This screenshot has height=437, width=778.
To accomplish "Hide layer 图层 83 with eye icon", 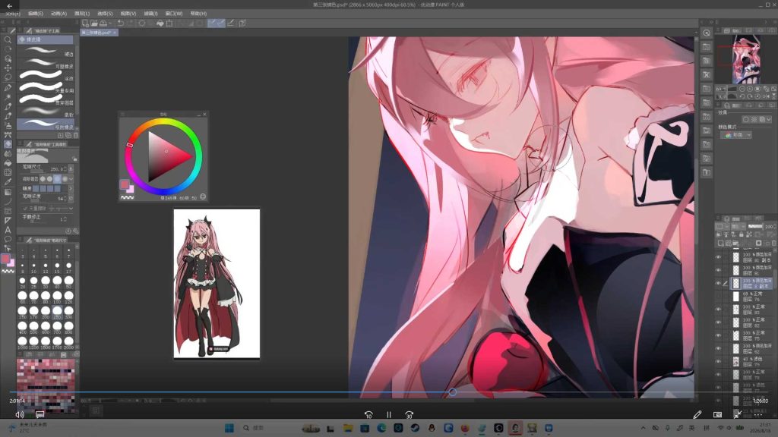I will (718, 310).
